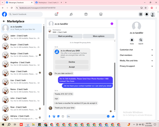Accept Jo Jo's $900 offer

(72, 67)
